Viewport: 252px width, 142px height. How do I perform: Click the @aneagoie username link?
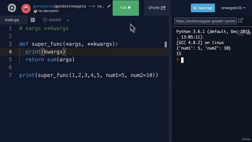pos(43,6)
